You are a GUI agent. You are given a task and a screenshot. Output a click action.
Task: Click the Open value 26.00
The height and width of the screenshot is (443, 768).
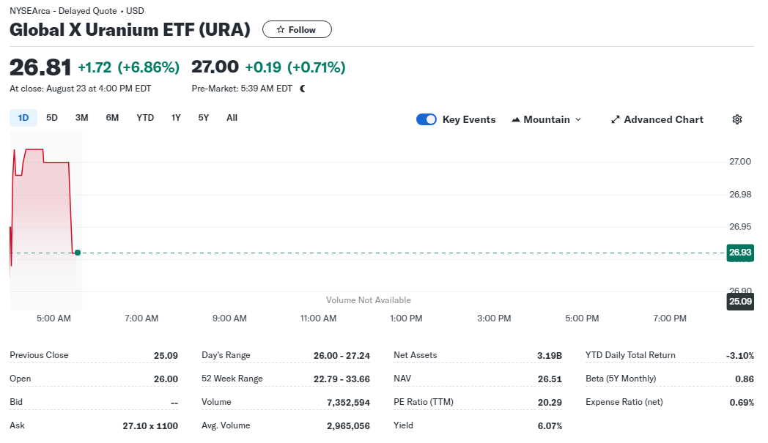click(x=166, y=379)
